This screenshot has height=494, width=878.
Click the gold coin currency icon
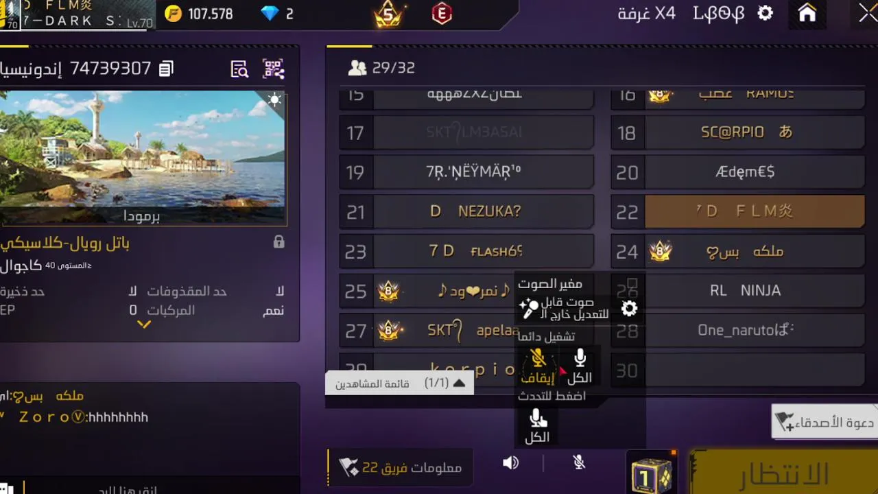[x=174, y=14]
